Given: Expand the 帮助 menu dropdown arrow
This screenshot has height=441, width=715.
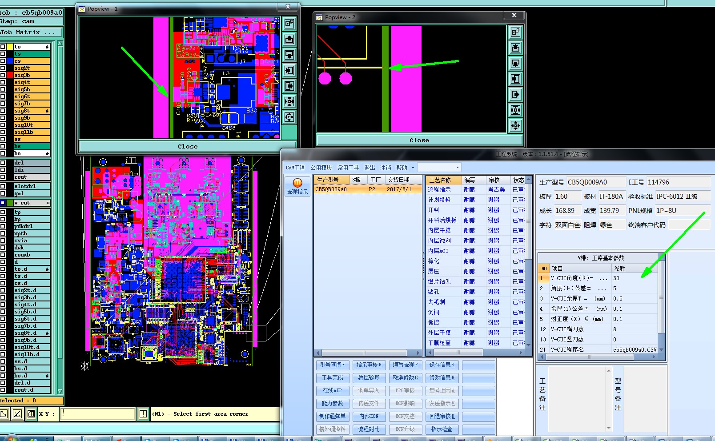Looking at the screenshot, I should 413,168.
